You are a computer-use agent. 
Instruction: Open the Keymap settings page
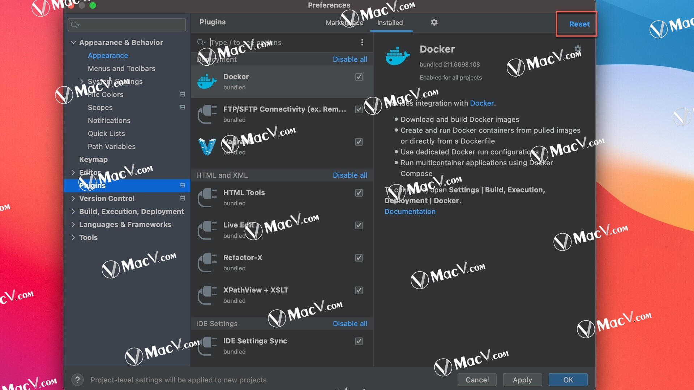point(93,159)
